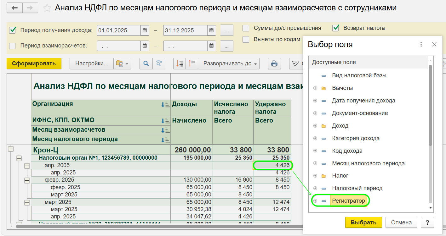
Task: Click sort icon next to Организация header
Action: click(165, 105)
